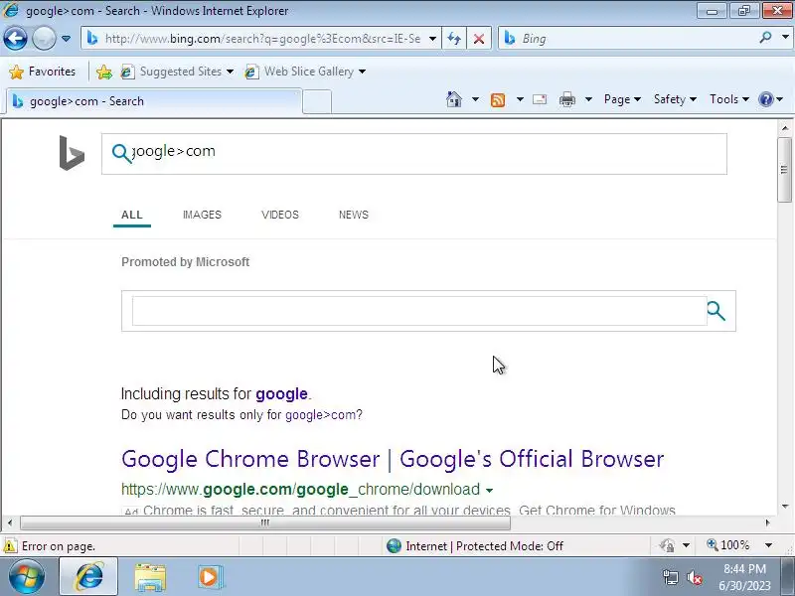Click the Print icon

(567, 99)
